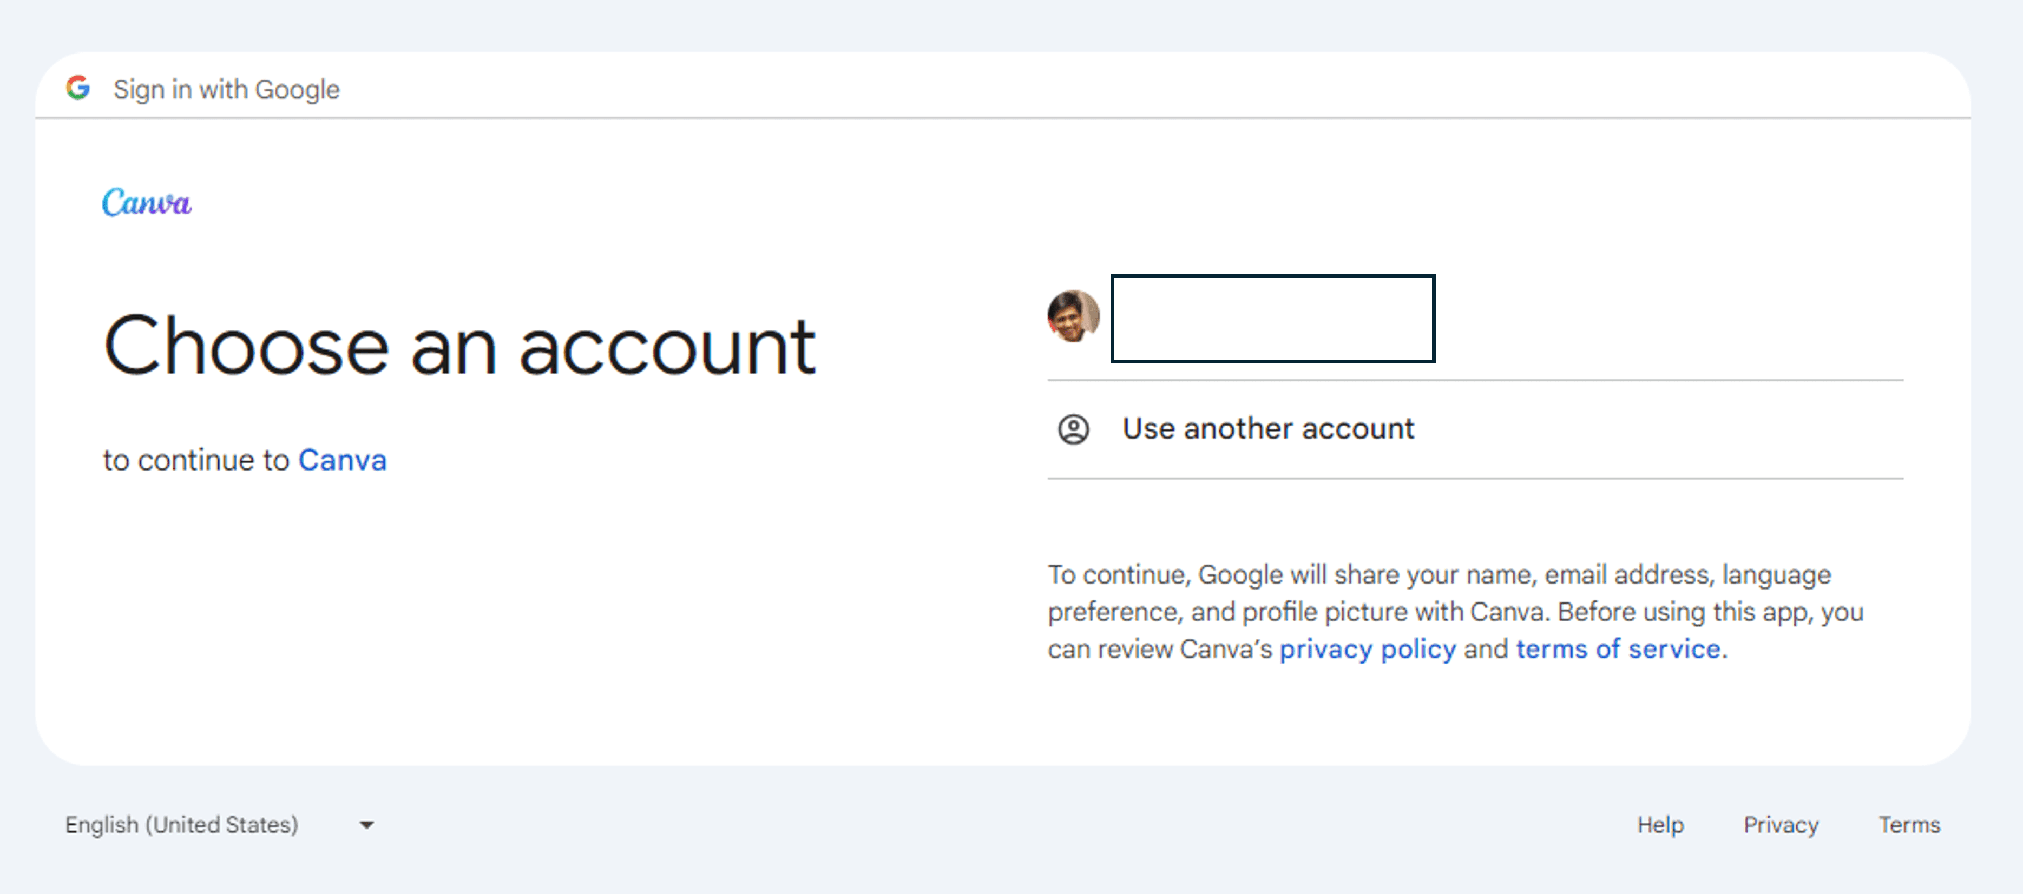The width and height of the screenshot is (2023, 894).
Task: Click the dropdown arrow next to English (United States)
Action: pos(366,825)
